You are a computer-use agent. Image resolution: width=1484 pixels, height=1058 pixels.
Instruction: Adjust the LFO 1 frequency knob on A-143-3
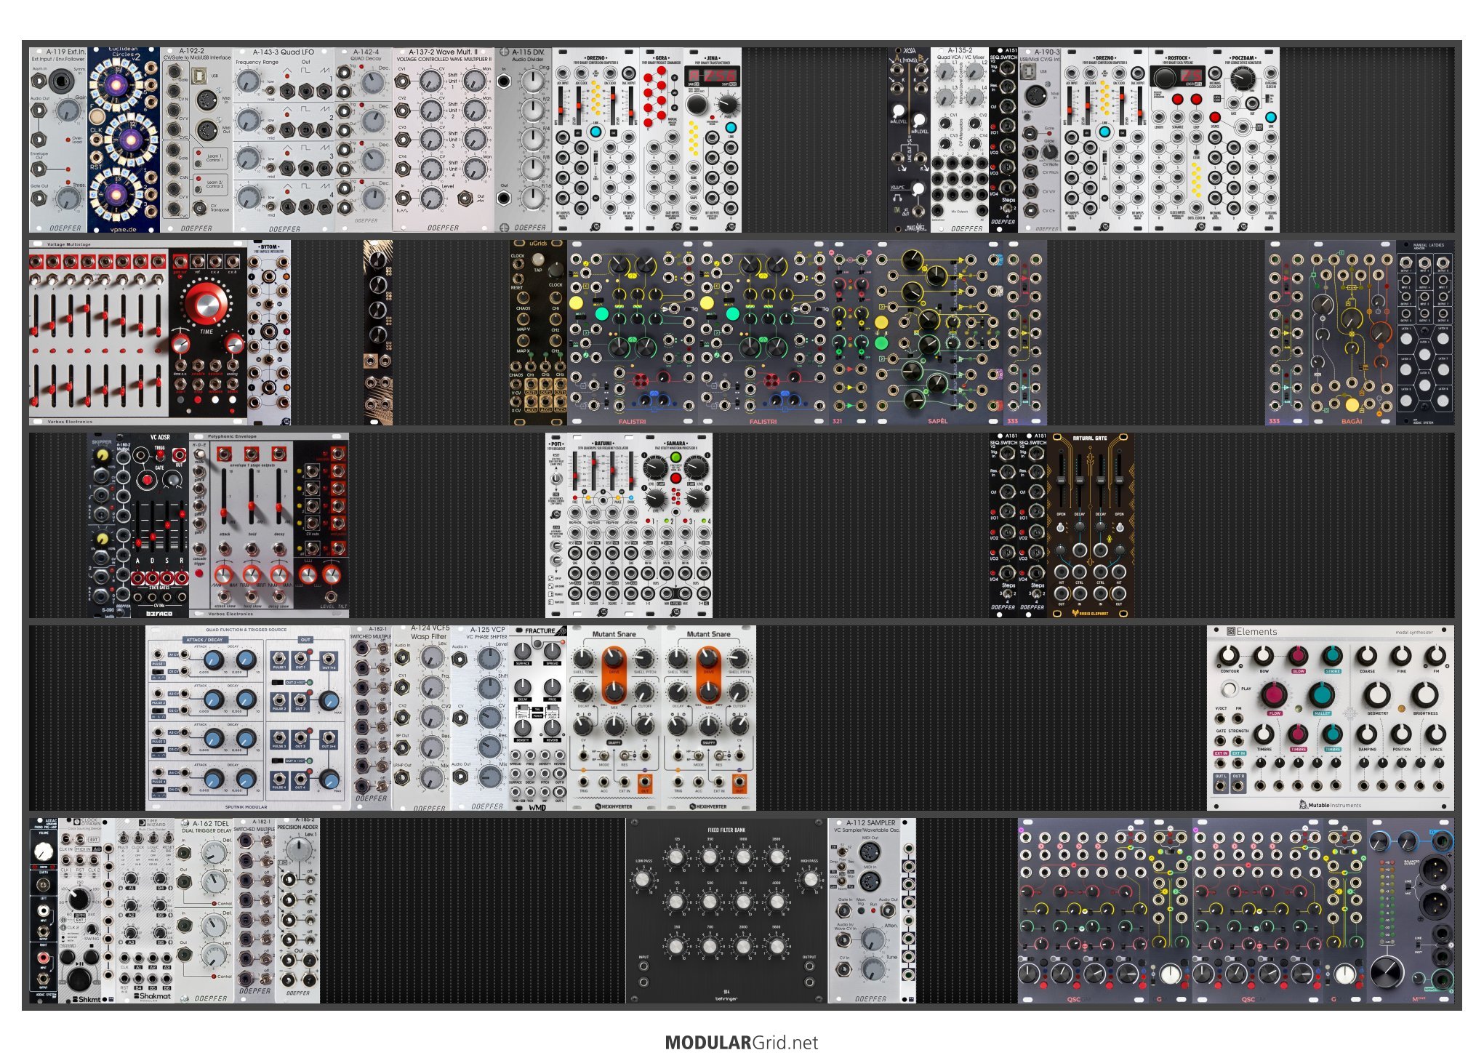click(249, 81)
